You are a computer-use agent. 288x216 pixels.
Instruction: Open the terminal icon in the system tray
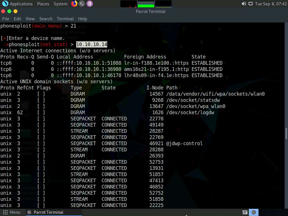click(254, 212)
